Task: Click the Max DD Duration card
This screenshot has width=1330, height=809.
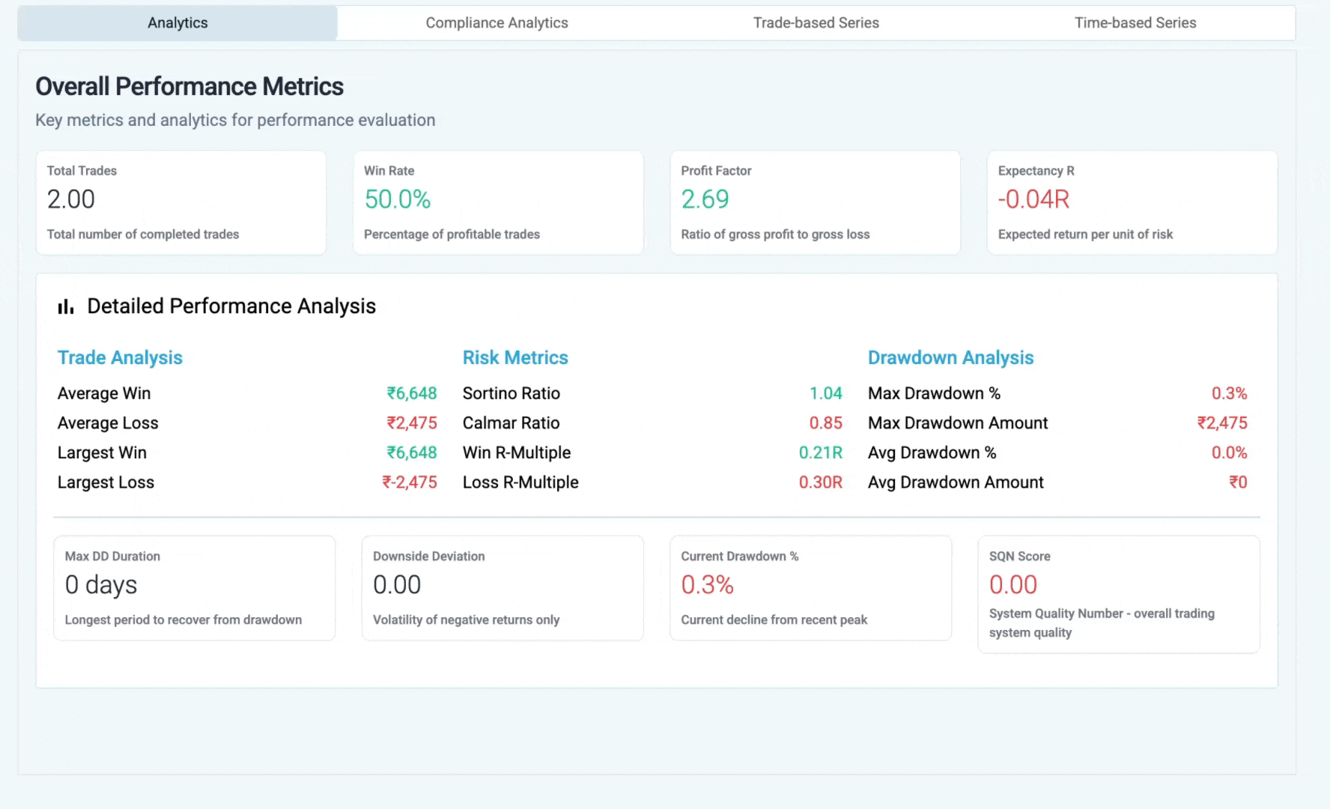Action: point(194,588)
